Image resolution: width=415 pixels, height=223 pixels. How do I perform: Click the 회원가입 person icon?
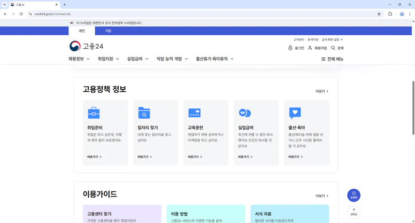click(310, 48)
